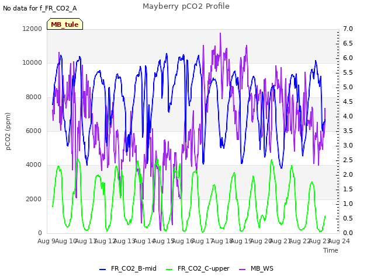
Task: Click the Aug 9 date tick label
Action: [46, 241]
